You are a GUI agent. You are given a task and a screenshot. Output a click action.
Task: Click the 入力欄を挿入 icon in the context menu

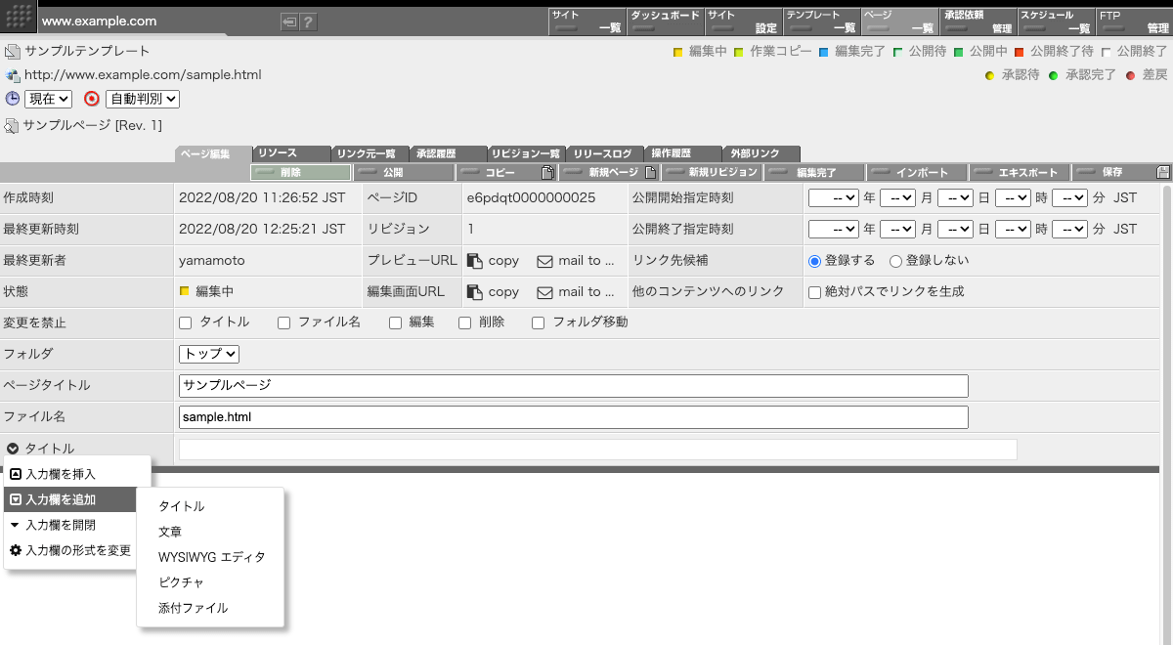pos(16,476)
